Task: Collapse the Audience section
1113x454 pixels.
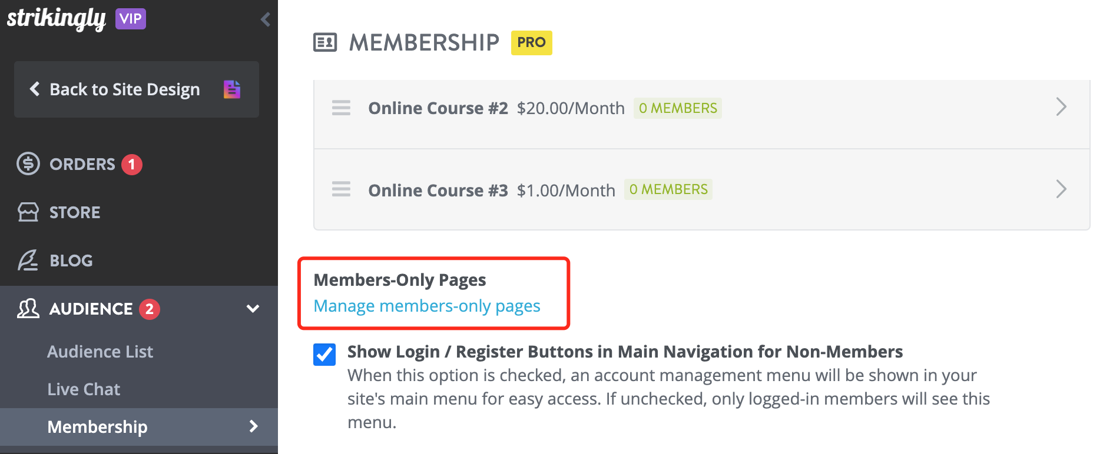Action: click(253, 308)
